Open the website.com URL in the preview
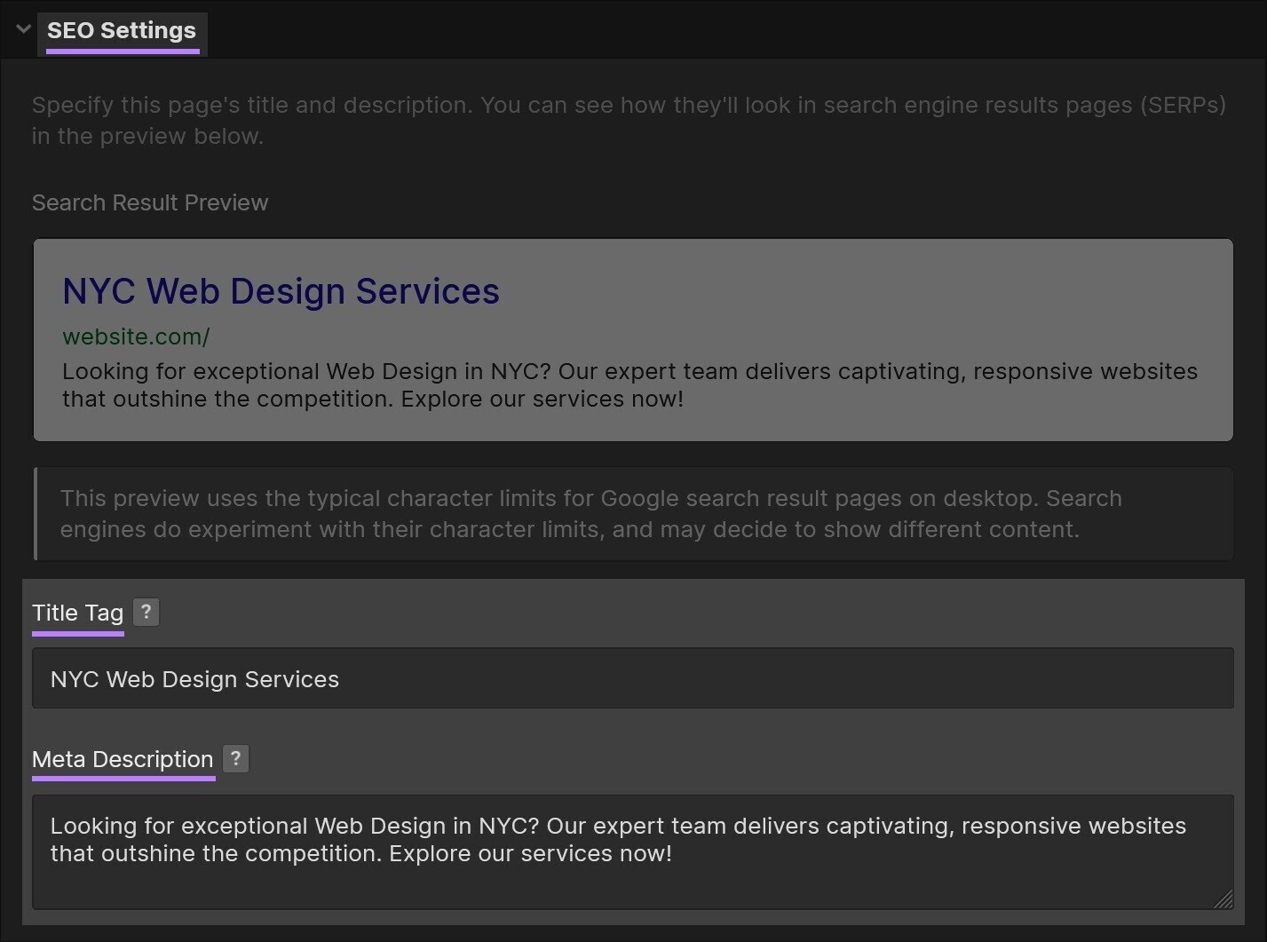This screenshot has height=942, width=1267. tap(135, 336)
